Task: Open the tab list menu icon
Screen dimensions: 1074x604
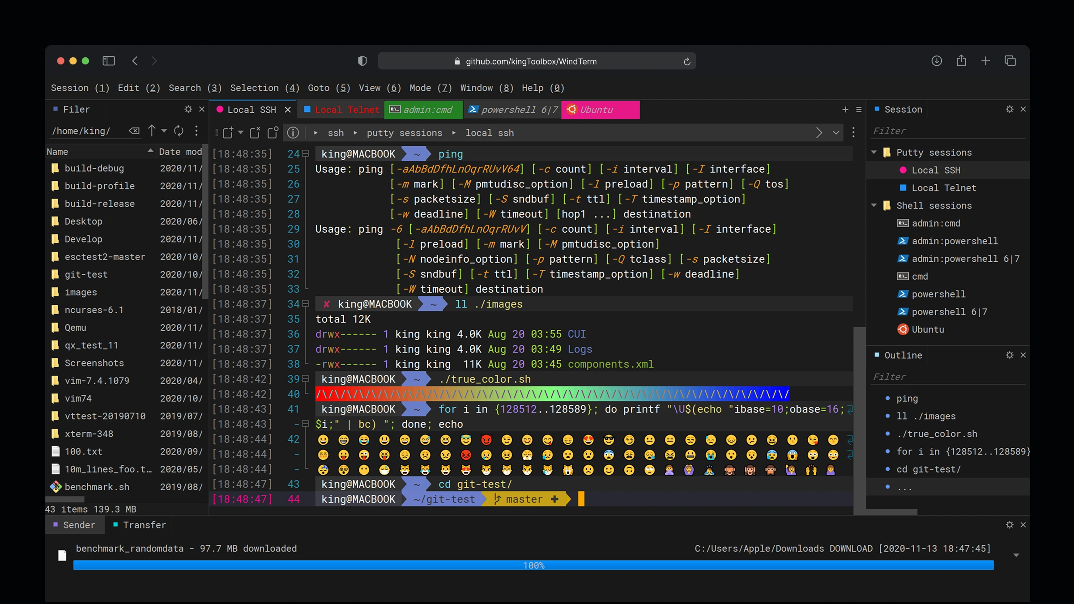Action: coord(859,110)
